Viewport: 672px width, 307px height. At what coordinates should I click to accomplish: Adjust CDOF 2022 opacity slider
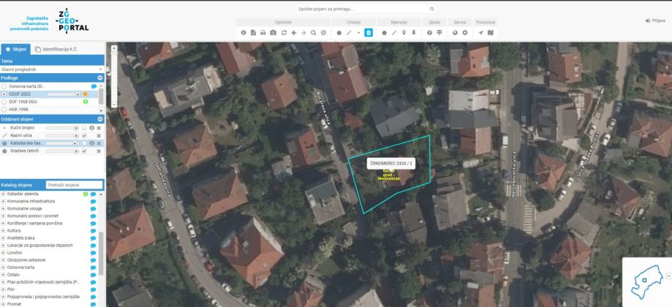click(x=64, y=94)
